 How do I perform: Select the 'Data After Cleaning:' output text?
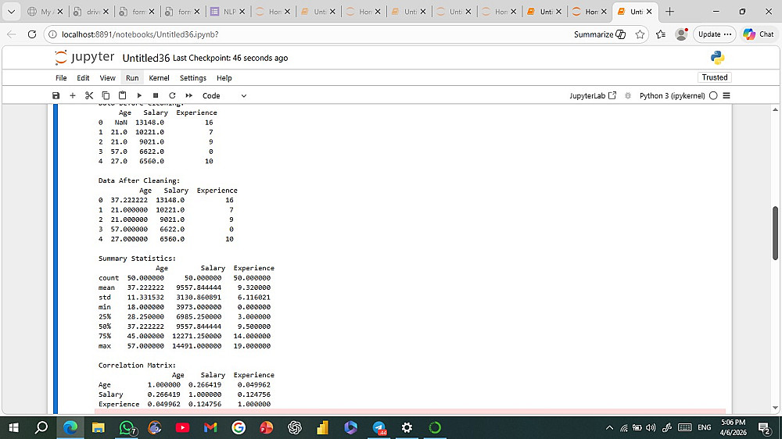point(138,180)
